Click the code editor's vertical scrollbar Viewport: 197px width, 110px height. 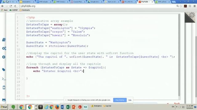point(179,55)
